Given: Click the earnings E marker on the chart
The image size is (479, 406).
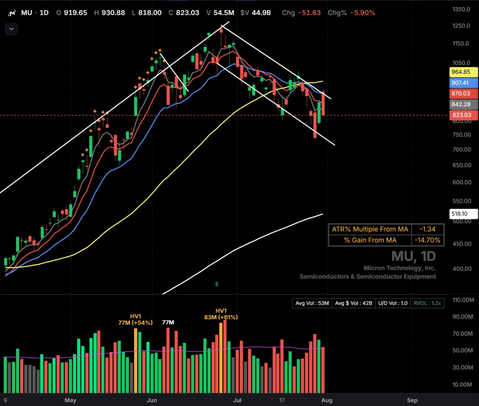Looking at the screenshot, I should [217, 284].
